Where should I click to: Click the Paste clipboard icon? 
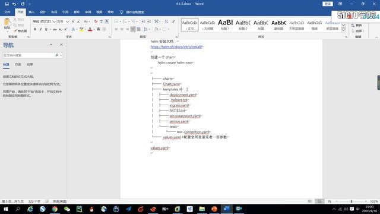tap(7, 22)
